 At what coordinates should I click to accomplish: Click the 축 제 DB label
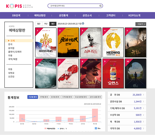click(x=115, y=122)
